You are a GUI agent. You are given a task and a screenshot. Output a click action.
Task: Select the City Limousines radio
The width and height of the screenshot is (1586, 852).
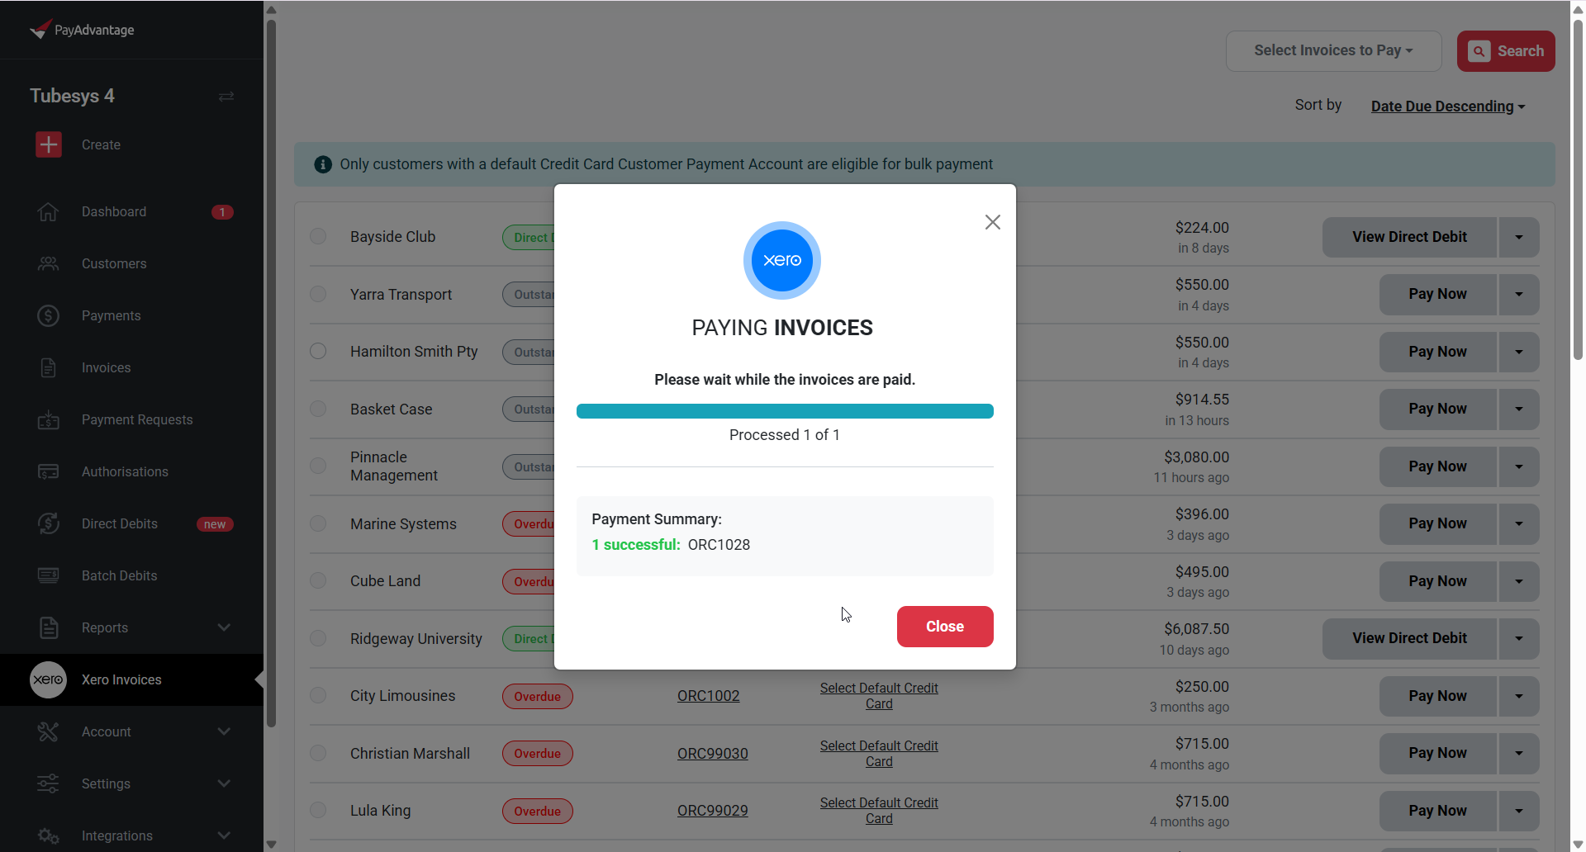click(318, 696)
